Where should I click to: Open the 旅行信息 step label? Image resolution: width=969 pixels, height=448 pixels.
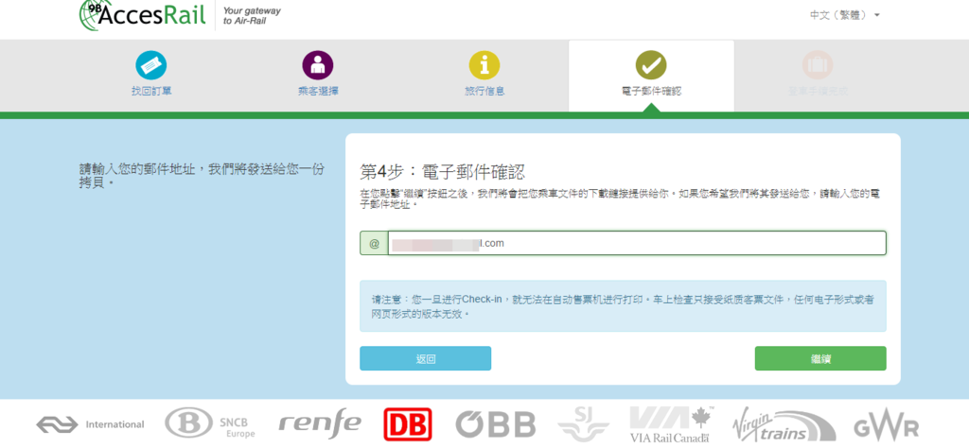pyautogui.click(x=484, y=92)
